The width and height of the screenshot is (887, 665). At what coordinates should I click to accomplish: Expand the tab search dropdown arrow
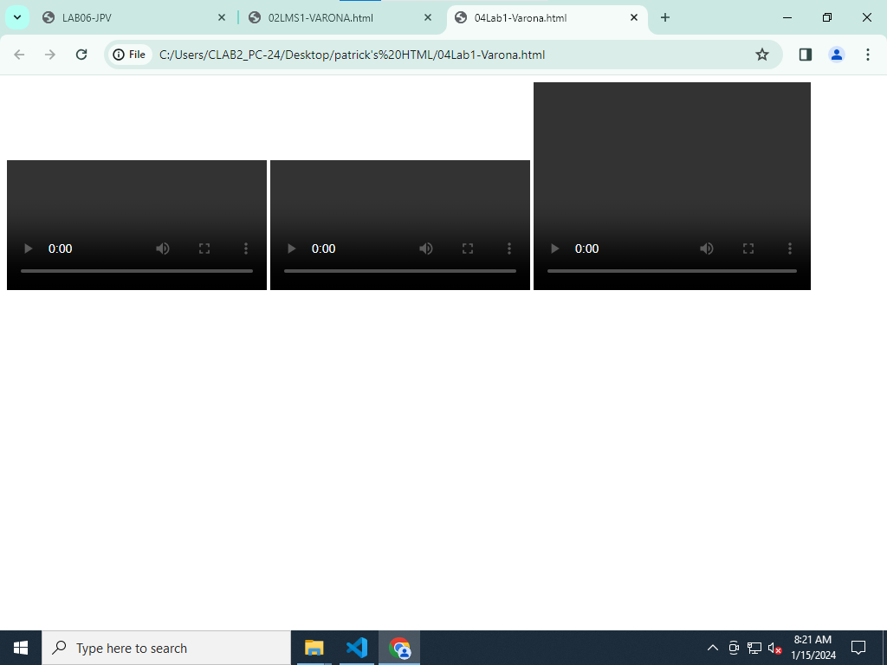point(16,17)
